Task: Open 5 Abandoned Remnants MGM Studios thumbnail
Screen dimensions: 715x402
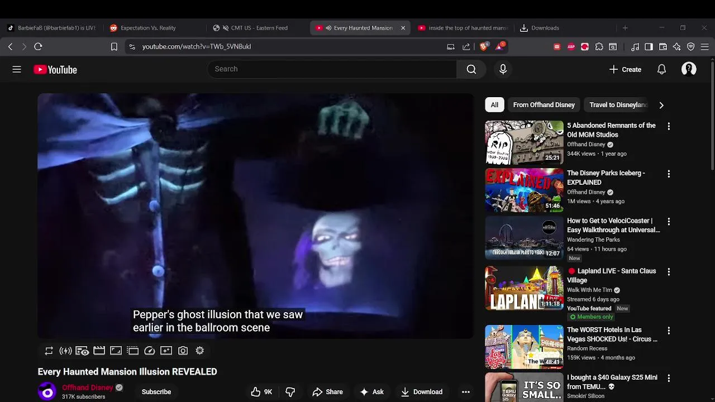Action: click(x=524, y=142)
